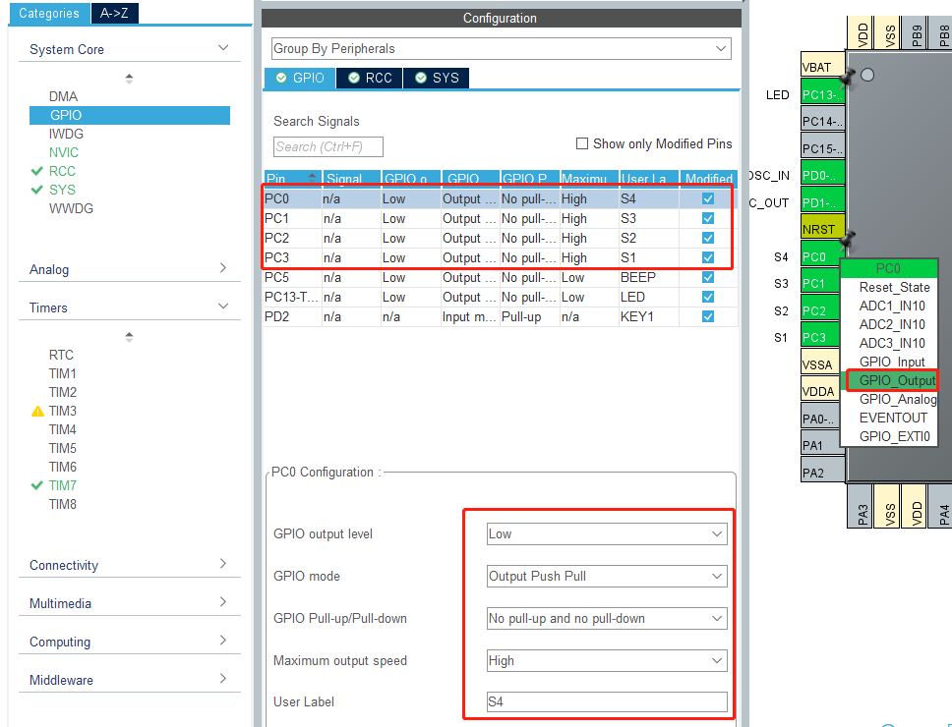Click the VBAT pin on chip
Viewport: 952px width, 727px height.
[x=822, y=68]
